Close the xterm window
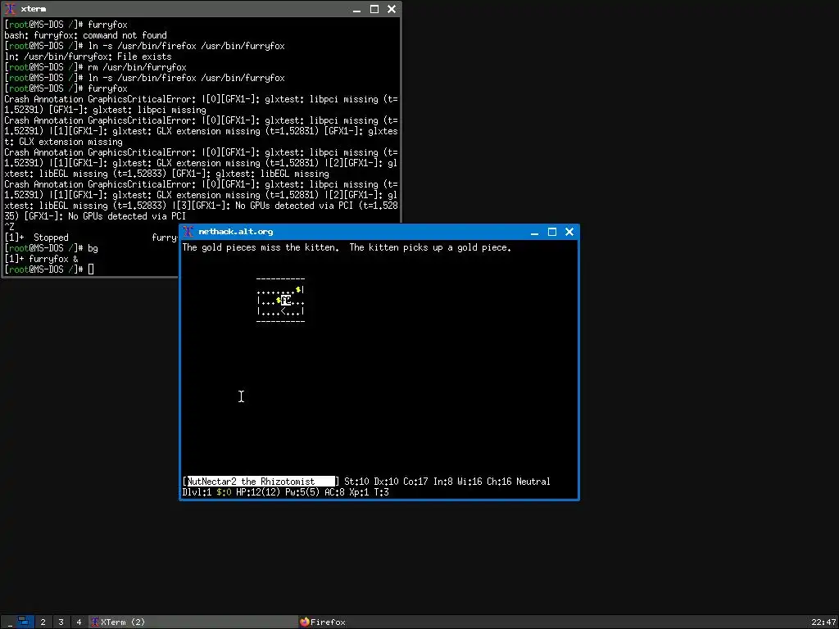 click(392, 9)
